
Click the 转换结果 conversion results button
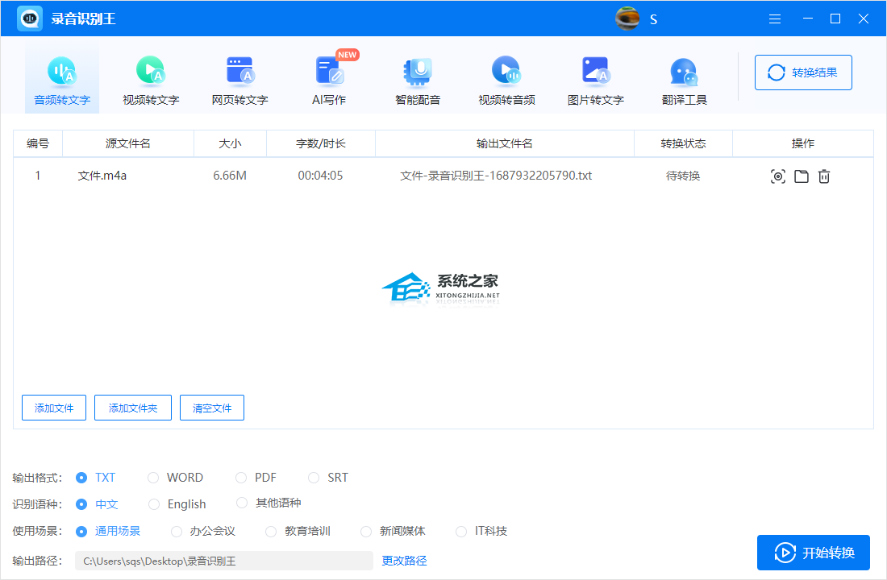pos(803,72)
